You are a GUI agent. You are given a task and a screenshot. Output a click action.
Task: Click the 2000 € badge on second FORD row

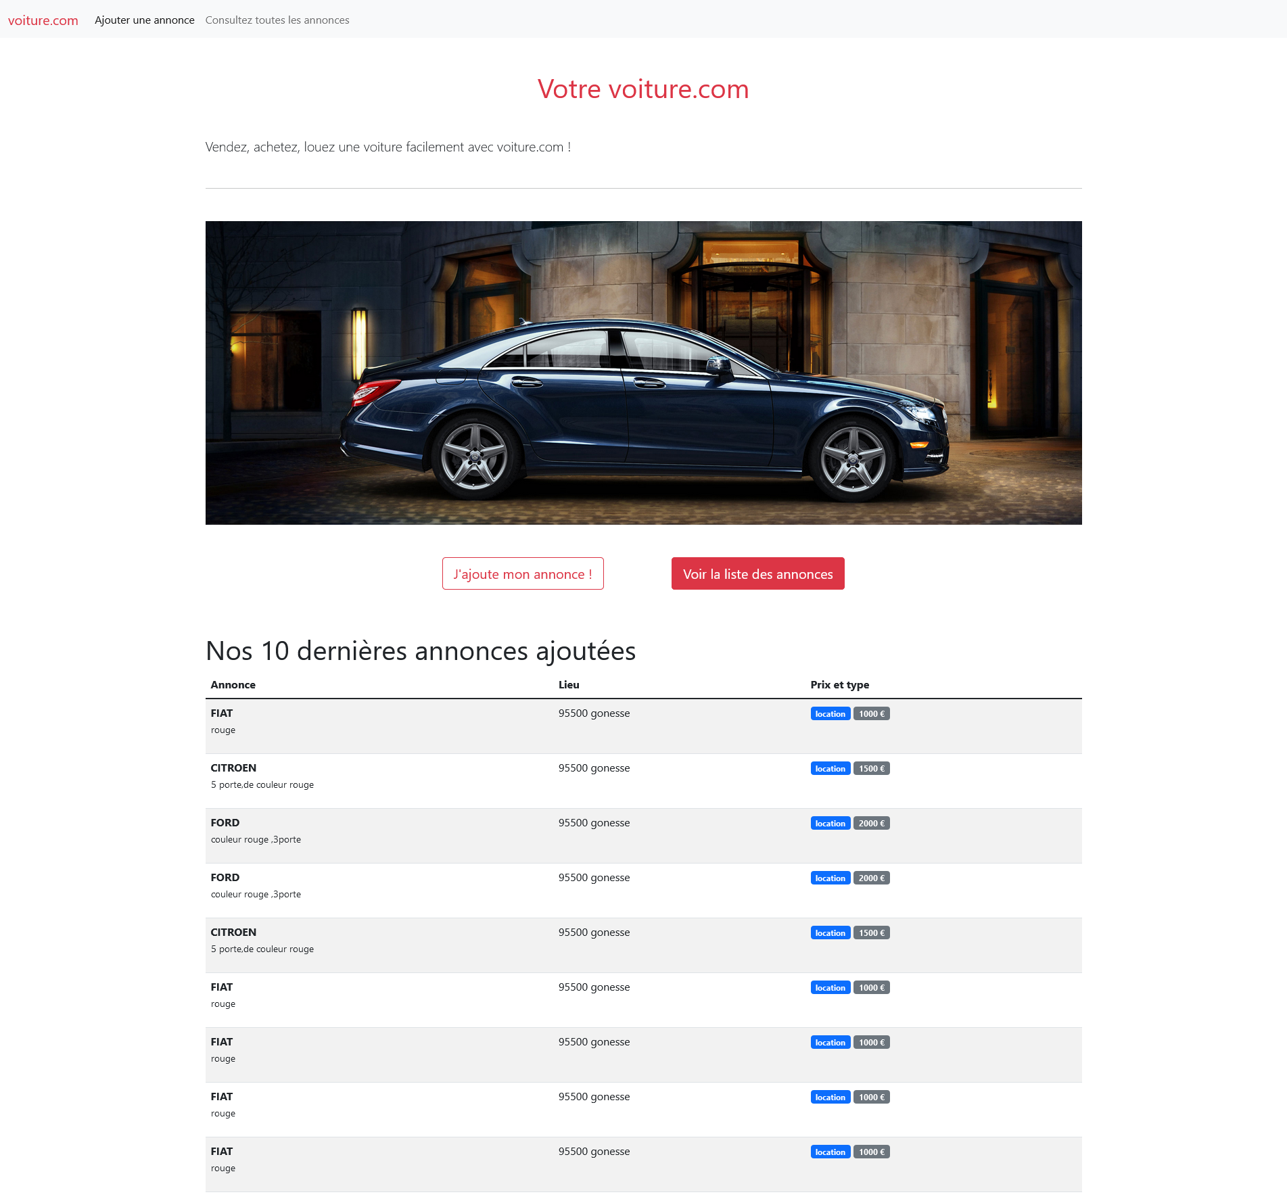tap(871, 878)
